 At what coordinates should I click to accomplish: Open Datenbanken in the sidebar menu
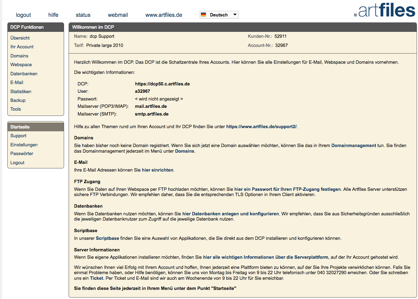pyautogui.click(x=24, y=74)
